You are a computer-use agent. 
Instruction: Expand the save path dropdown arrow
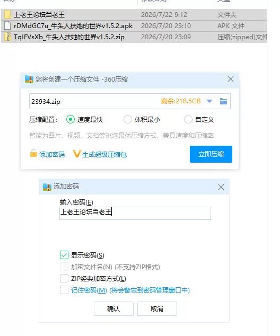209,101
